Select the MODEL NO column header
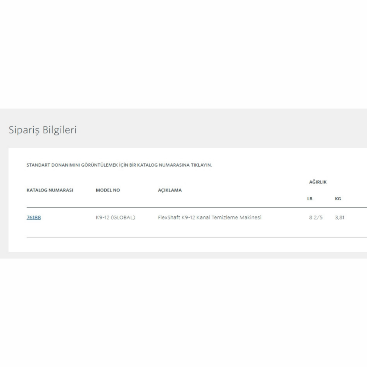The width and height of the screenshot is (367, 367). [x=108, y=190]
